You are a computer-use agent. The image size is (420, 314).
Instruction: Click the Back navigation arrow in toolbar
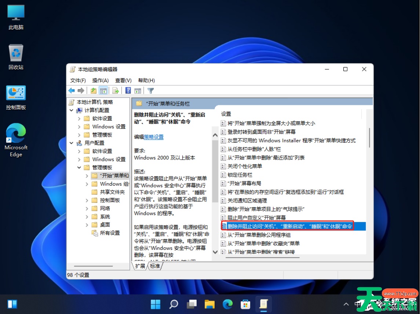coord(72,90)
